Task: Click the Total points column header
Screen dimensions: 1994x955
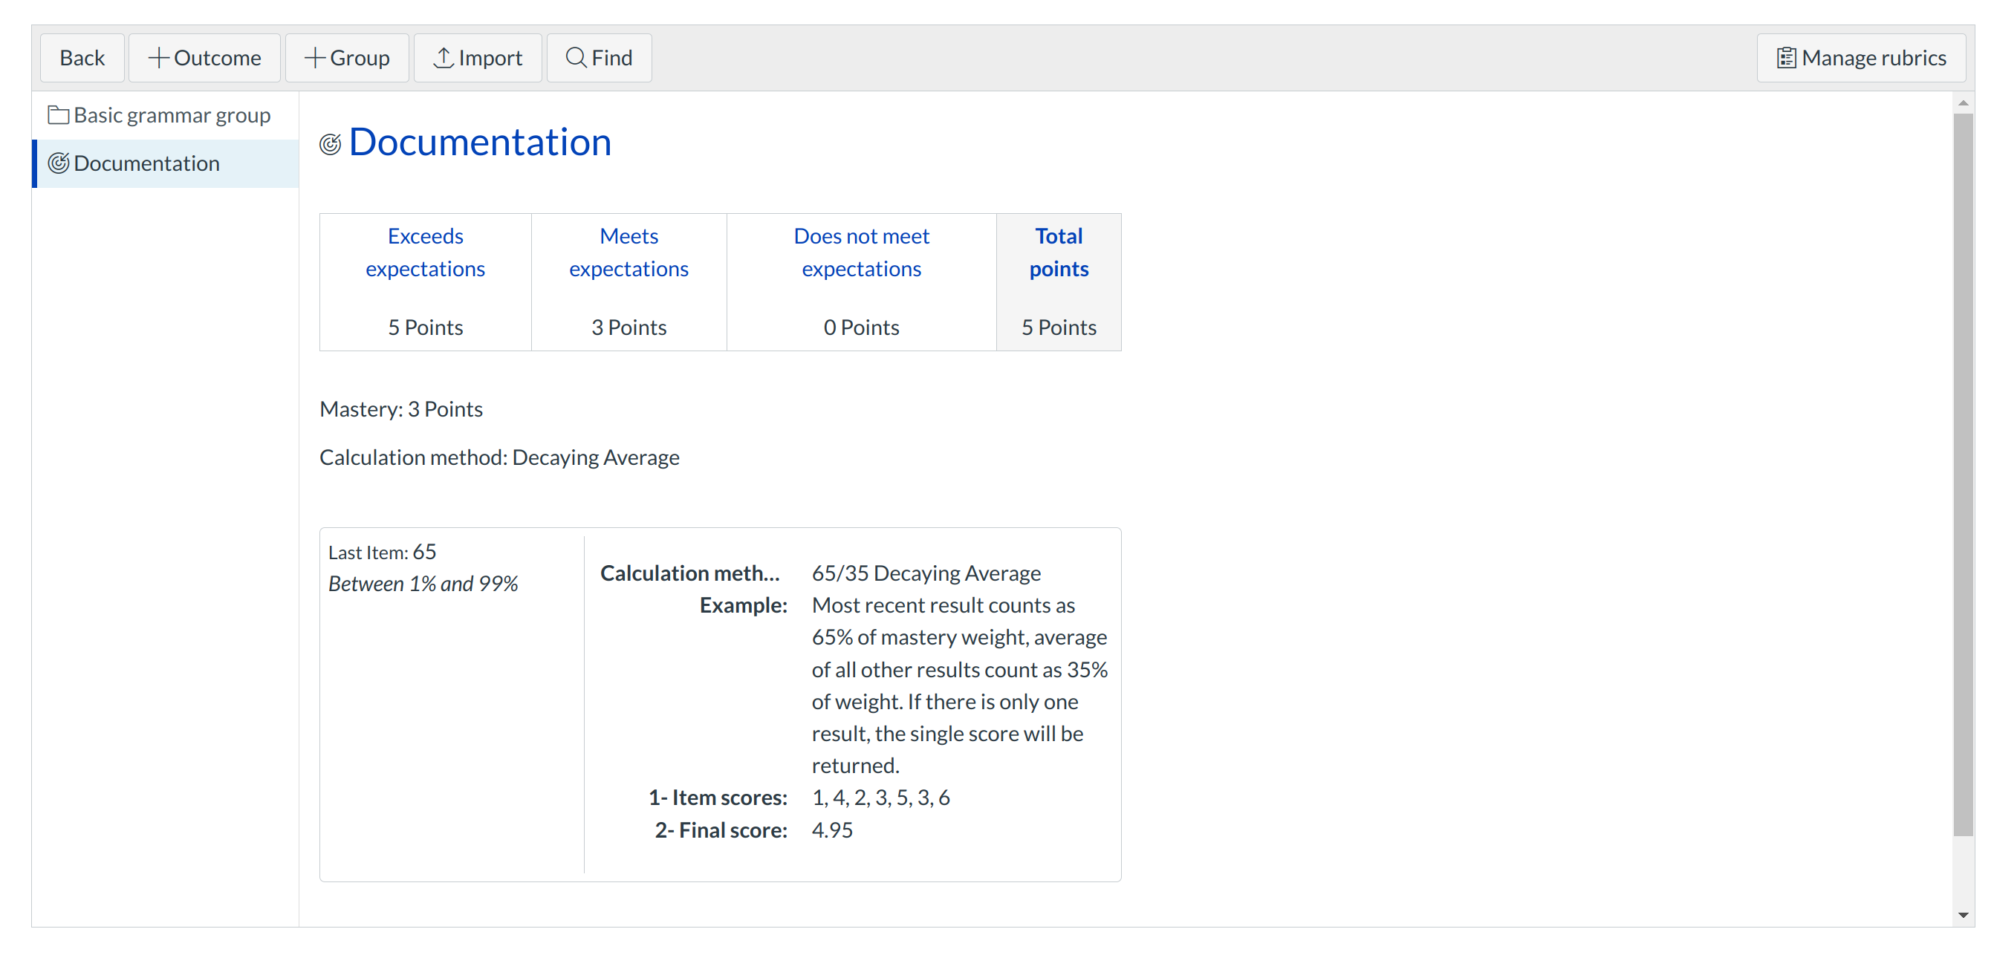Action: click(x=1058, y=252)
